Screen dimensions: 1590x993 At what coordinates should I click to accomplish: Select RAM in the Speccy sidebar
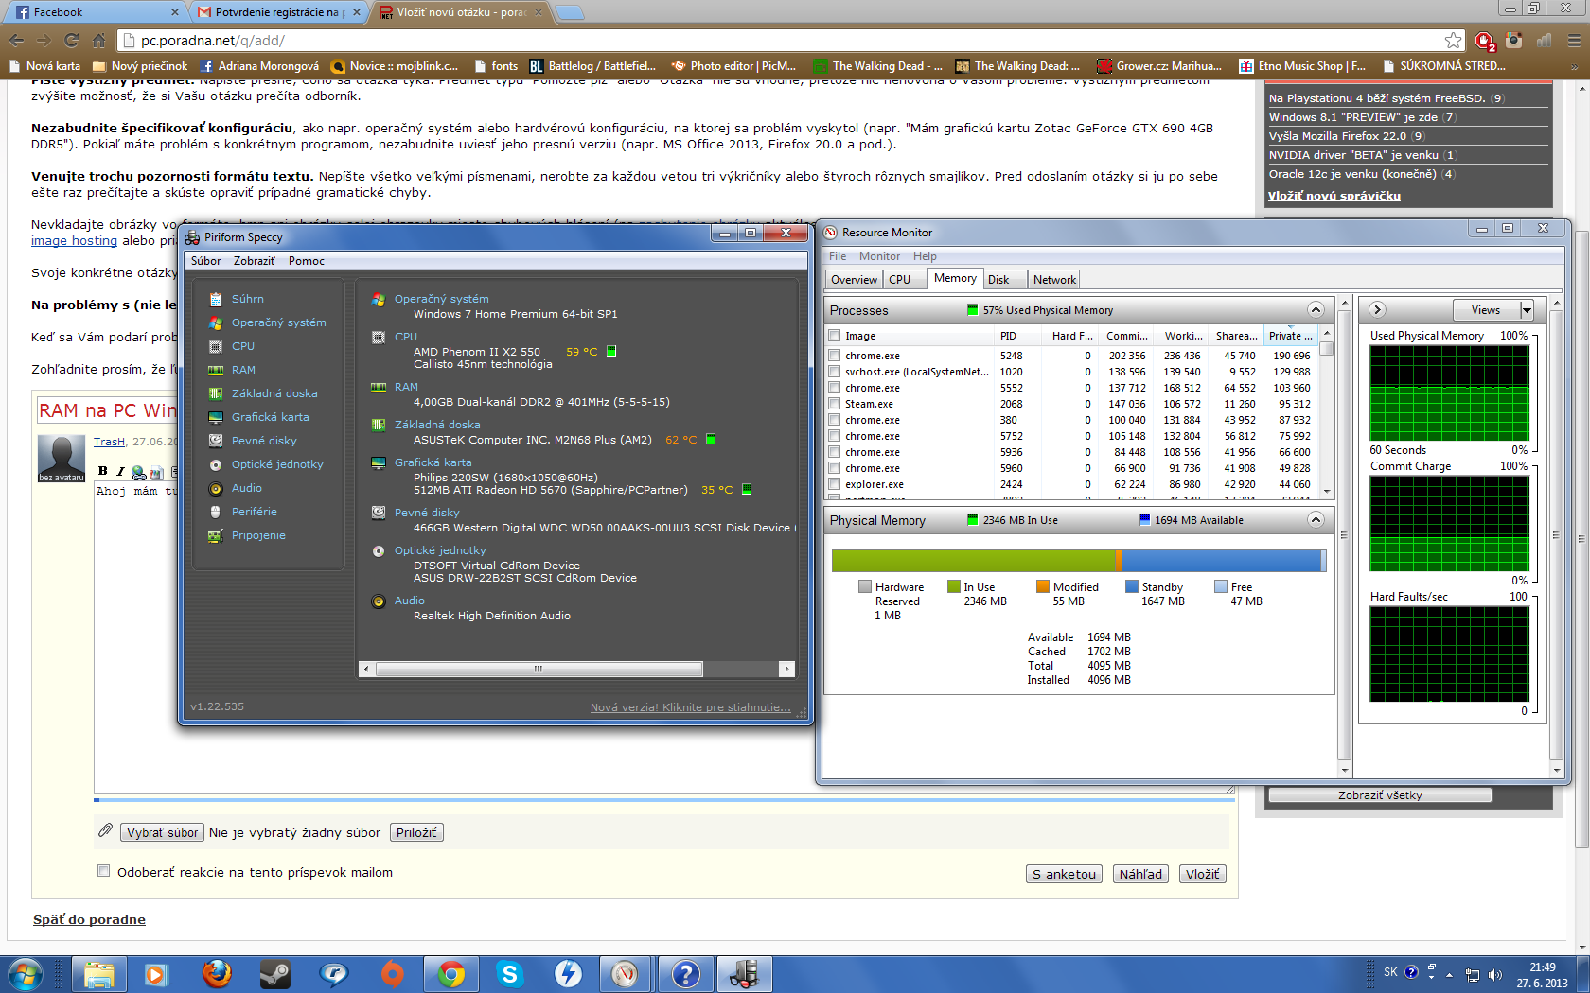click(x=243, y=370)
